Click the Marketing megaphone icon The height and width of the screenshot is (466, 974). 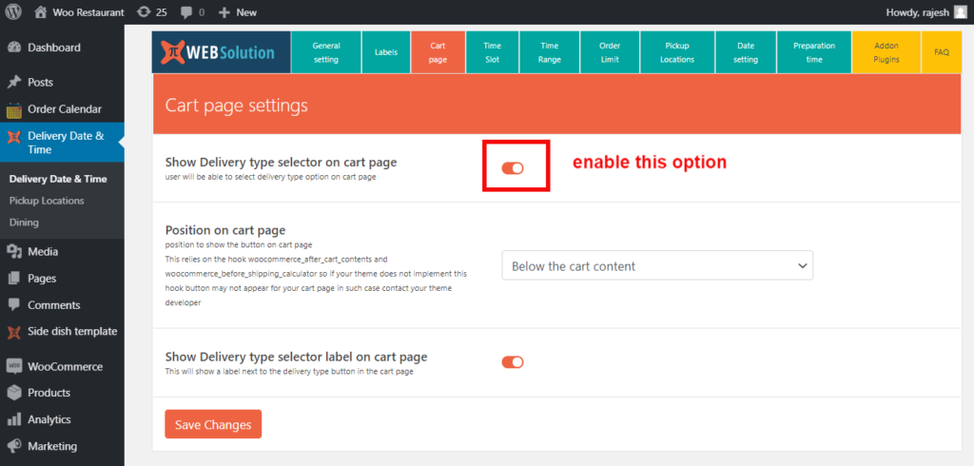click(x=14, y=446)
